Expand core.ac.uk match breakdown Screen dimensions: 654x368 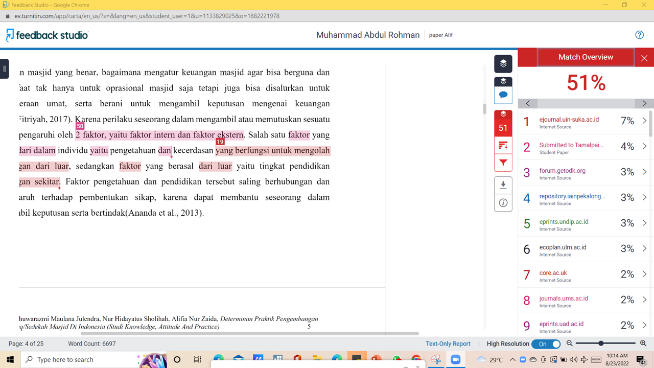pyautogui.click(x=644, y=274)
